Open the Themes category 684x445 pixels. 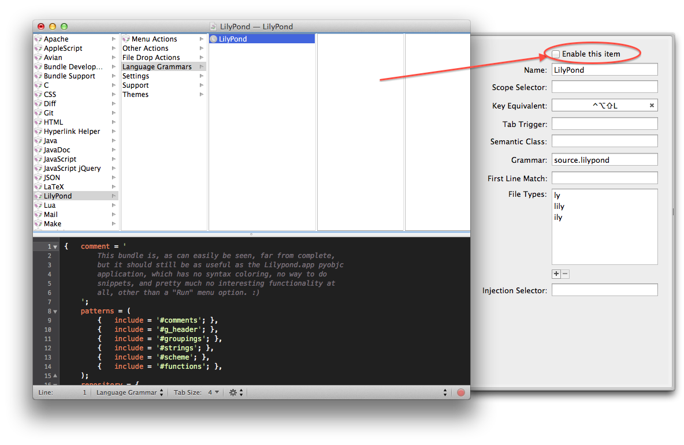coord(163,94)
